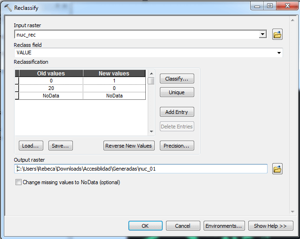Image resolution: width=300 pixels, height=239 pixels.
Task: Click the Output raster path field
Action: point(141,169)
